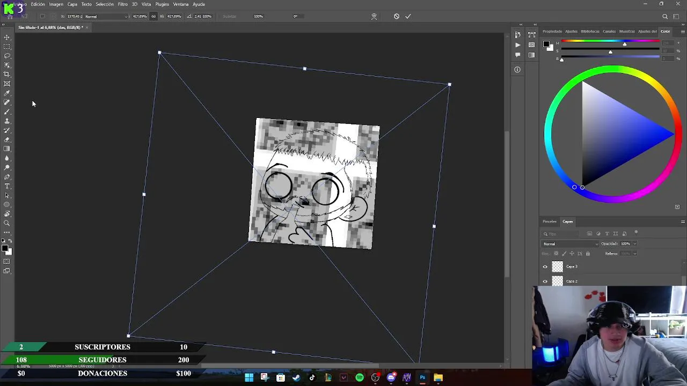Click the Capa 3 layer thumbnail

point(558,266)
